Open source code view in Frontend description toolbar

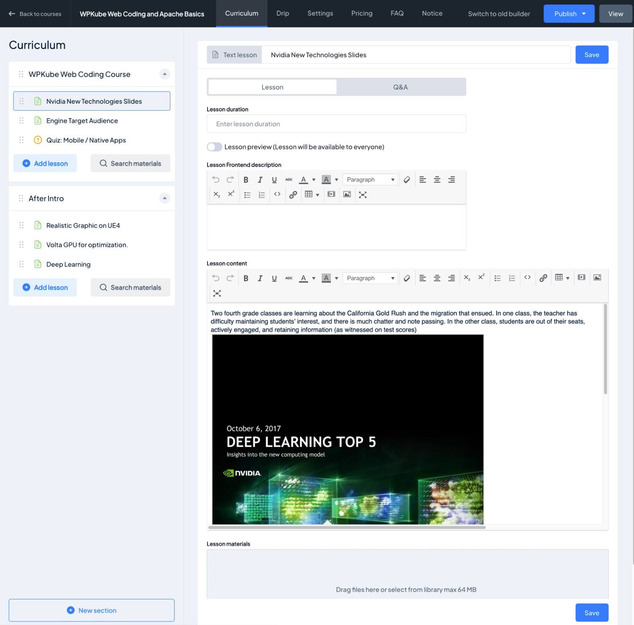(277, 194)
